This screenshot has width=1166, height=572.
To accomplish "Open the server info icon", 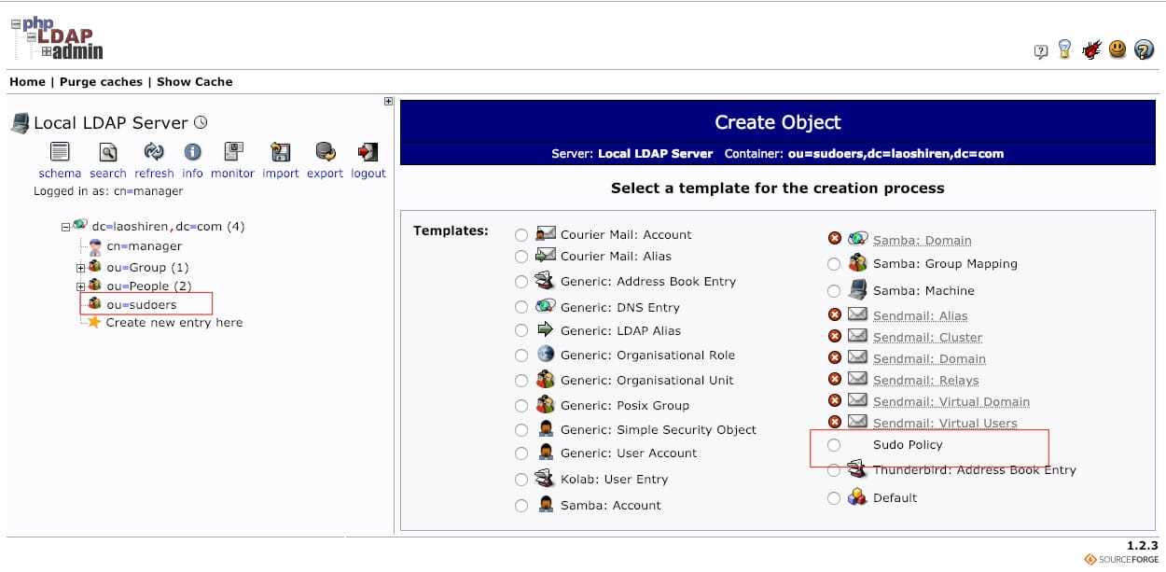I will 192,152.
